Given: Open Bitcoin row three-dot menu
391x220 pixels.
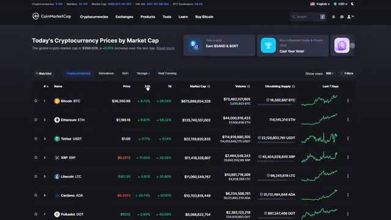Looking at the screenshot, I should click(x=348, y=100).
